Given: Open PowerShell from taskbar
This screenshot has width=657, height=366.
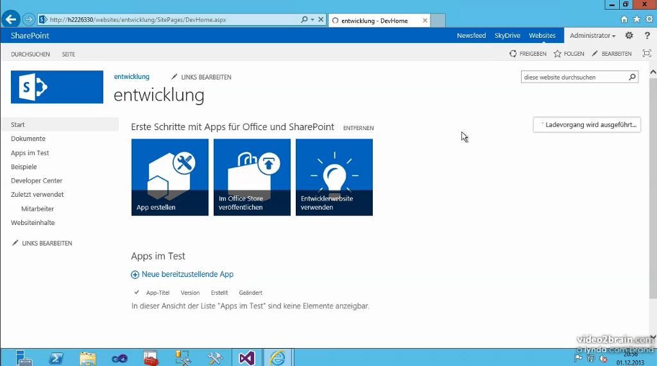Looking at the screenshot, I should [56, 358].
